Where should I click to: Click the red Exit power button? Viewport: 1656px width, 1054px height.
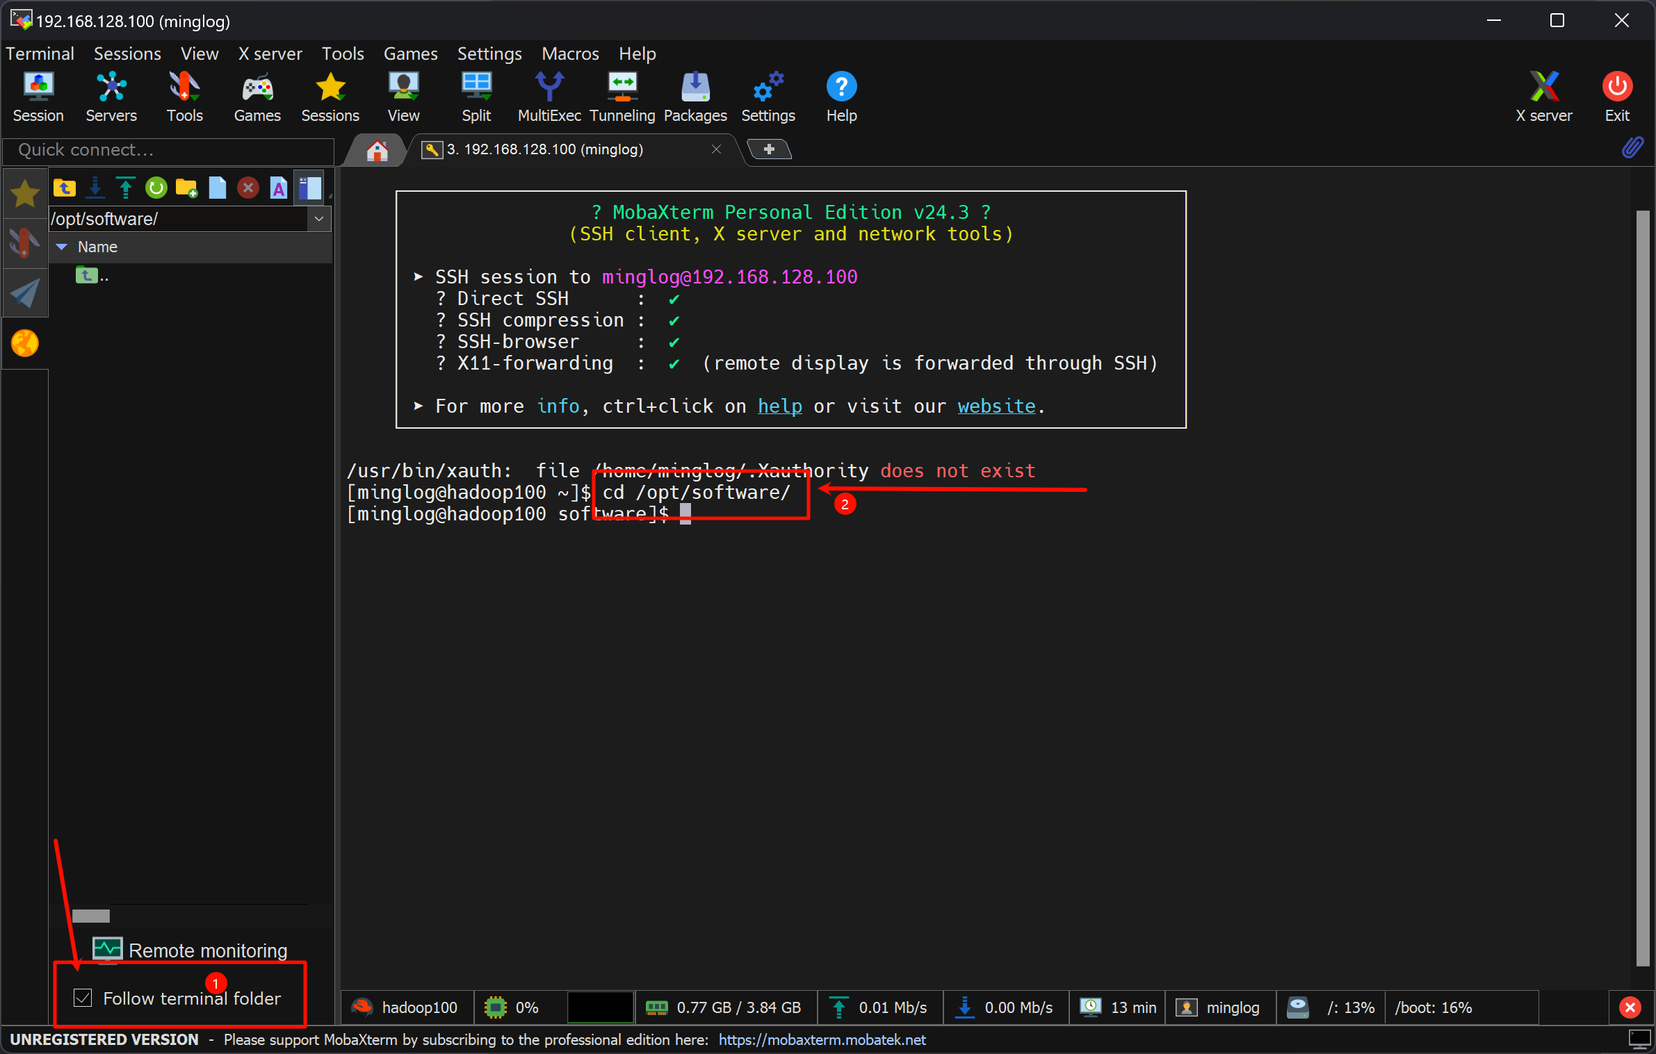click(1617, 98)
